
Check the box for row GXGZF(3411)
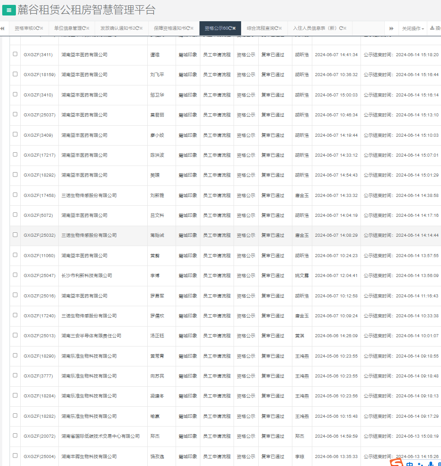[15, 54]
